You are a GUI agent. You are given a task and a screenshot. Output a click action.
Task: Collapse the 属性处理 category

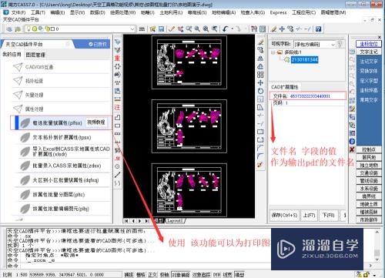point(62,109)
